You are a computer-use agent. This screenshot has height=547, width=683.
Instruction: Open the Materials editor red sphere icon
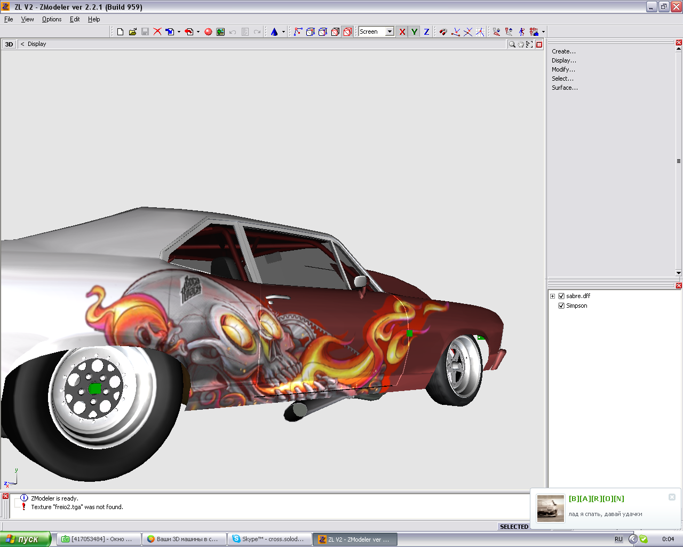coord(208,32)
